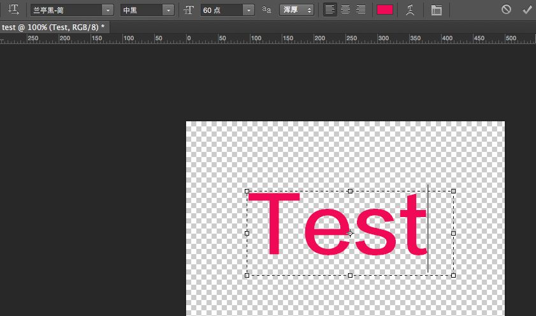This screenshot has height=316, width=536.
Task: Commit the current text edits
Action: click(527, 10)
